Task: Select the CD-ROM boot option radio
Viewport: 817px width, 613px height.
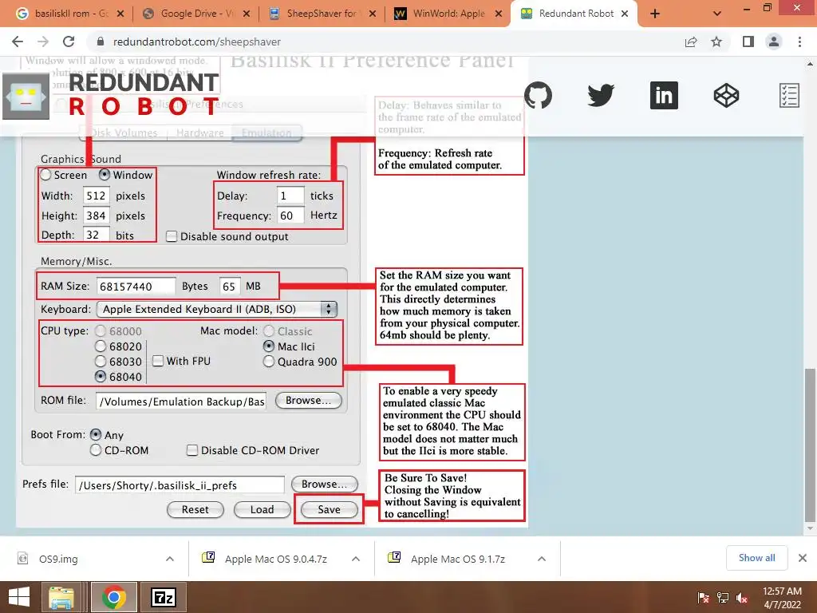Action: 96,450
